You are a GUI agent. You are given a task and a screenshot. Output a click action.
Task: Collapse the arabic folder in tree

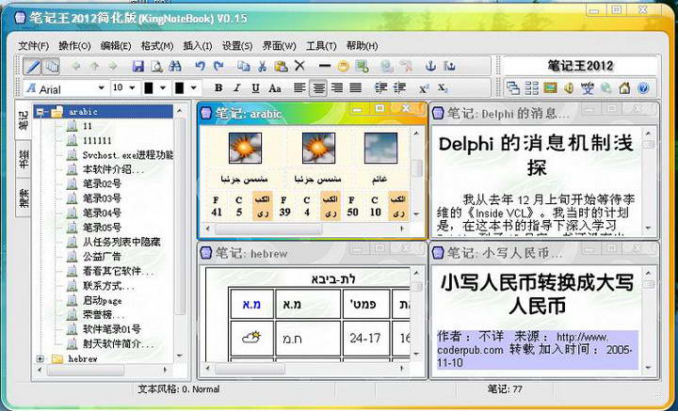(x=40, y=112)
